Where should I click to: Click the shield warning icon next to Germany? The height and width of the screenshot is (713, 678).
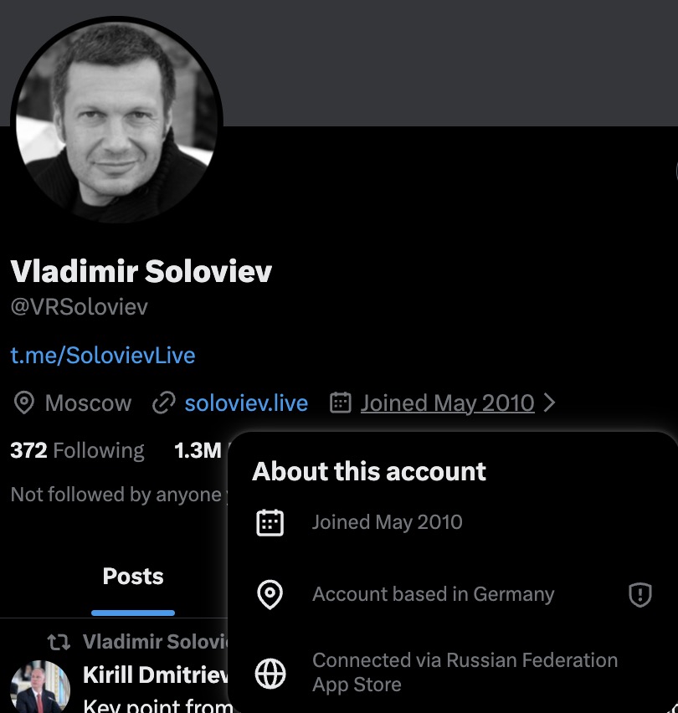pyautogui.click(x=639, y=595)
